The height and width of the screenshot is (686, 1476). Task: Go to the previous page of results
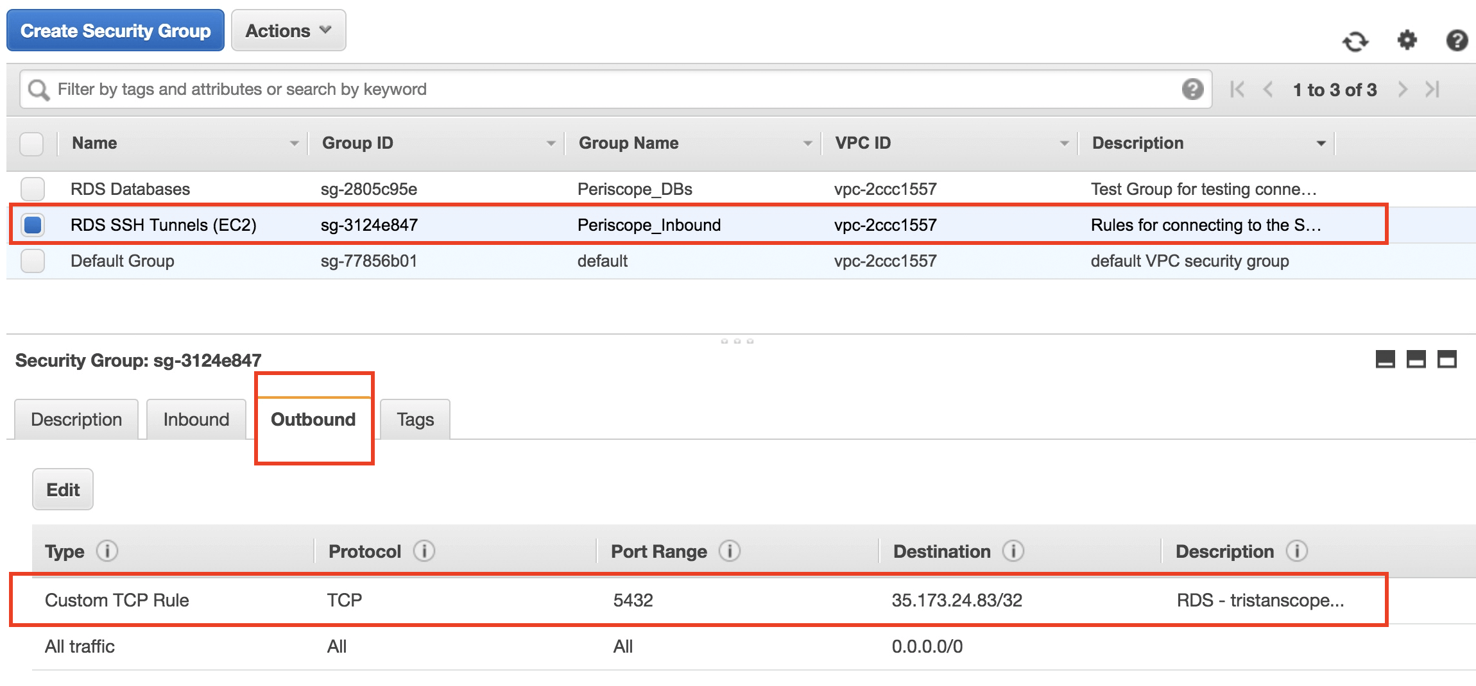point(1268,89)
